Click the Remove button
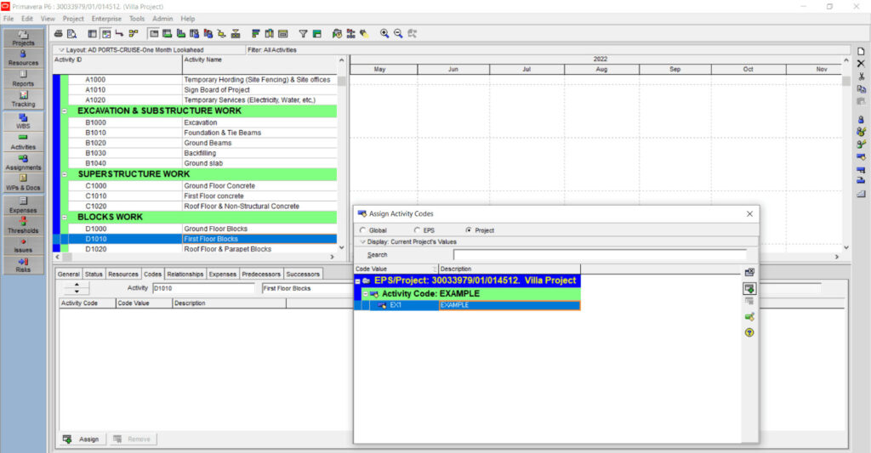Image resolution: width=871 pixels, height=453 pixels. pos(133,439)
